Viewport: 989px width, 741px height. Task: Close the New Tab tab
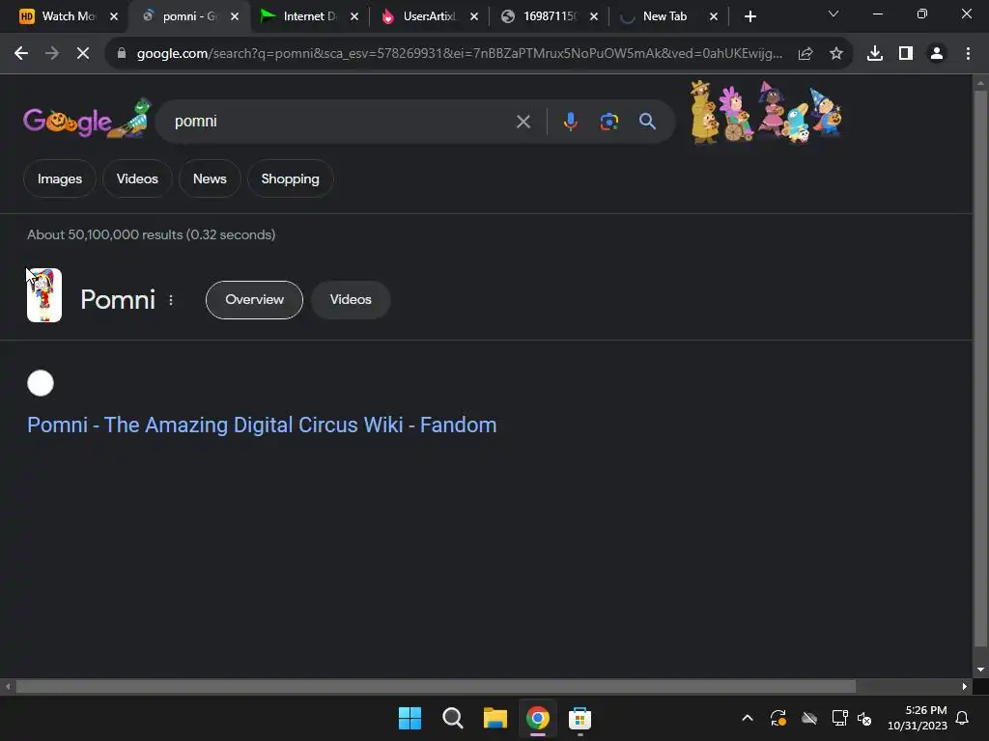pyautogui.click(x=714, y=17)
